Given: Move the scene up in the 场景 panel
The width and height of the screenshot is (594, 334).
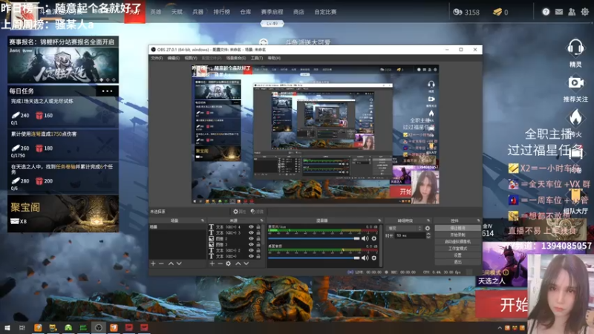Looking at the screenshot, I should point(171,263).
